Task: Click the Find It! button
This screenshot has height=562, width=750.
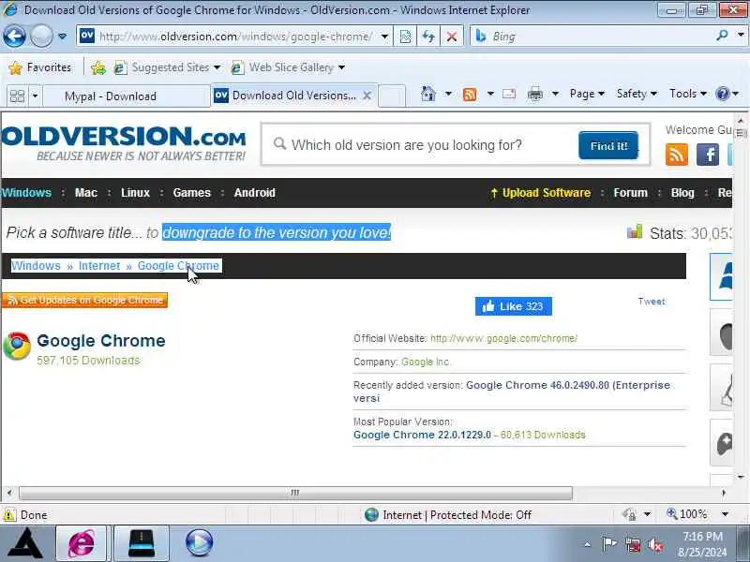Action: [607, 145]
